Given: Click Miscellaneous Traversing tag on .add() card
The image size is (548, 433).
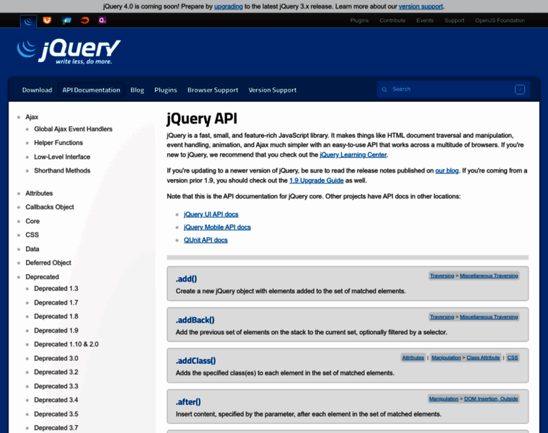Looking at the screenshot, I should pos(489,276).
